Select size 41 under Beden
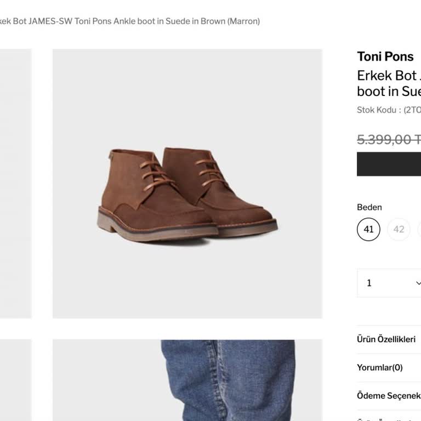This screenshot has width=421, height=421. pyautogui.click(x=368, y=229)
